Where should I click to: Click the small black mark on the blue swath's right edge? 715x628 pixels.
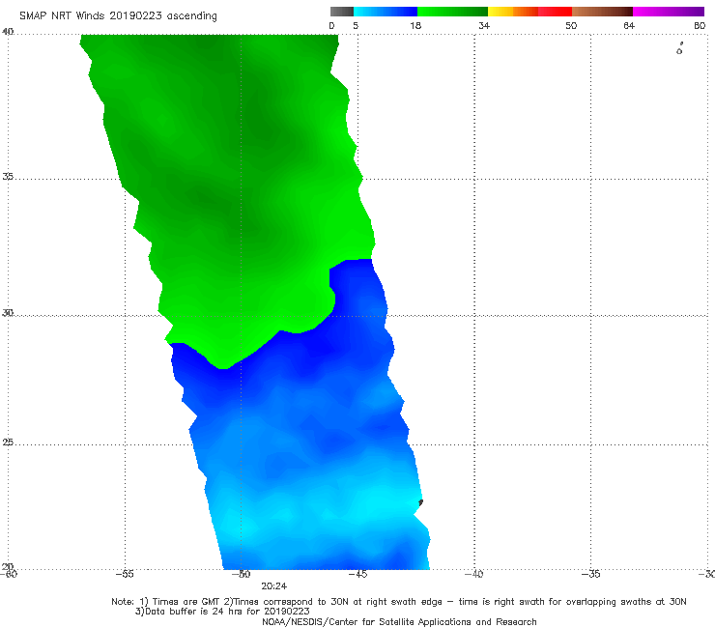[421, 502]
